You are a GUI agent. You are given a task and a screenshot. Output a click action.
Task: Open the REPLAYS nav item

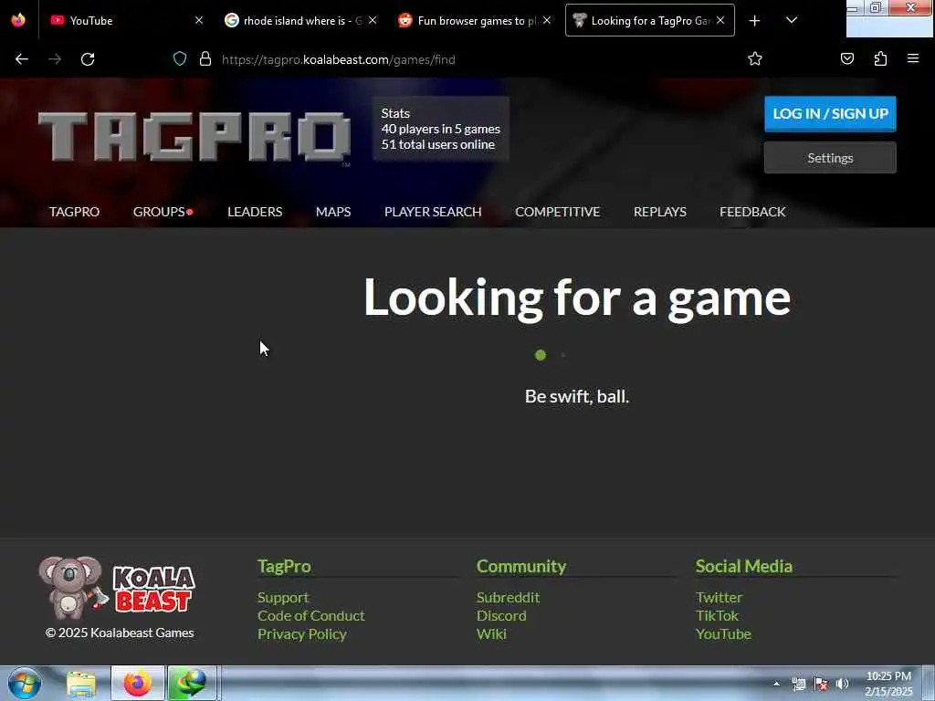(x=660, y=212)
